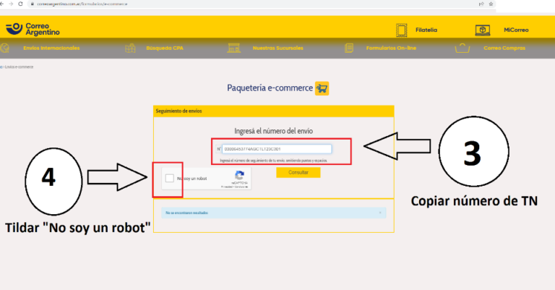Image resolution: width=555 pixels, height=290 pixels.
Task: Dismiss the "No se encontraron resultados" alert
Action: point(380,213)
